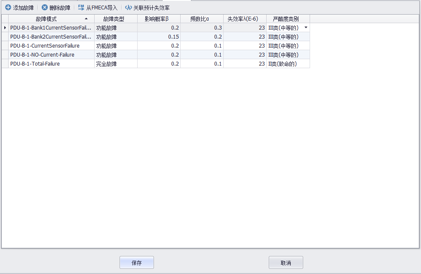This screenshot has width=421, height=274.
Task: Select PDU-B-1-NO-Current-Failure fault mode cell
Action: pyautogui.click(x=51, y=54)
